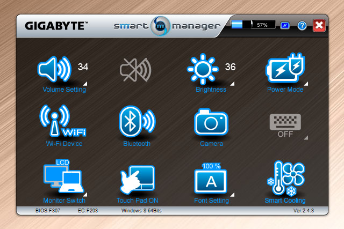Click the blue monitor icon beside battery percentage
This screenshot has height=229, width=344.
point(285,26)
